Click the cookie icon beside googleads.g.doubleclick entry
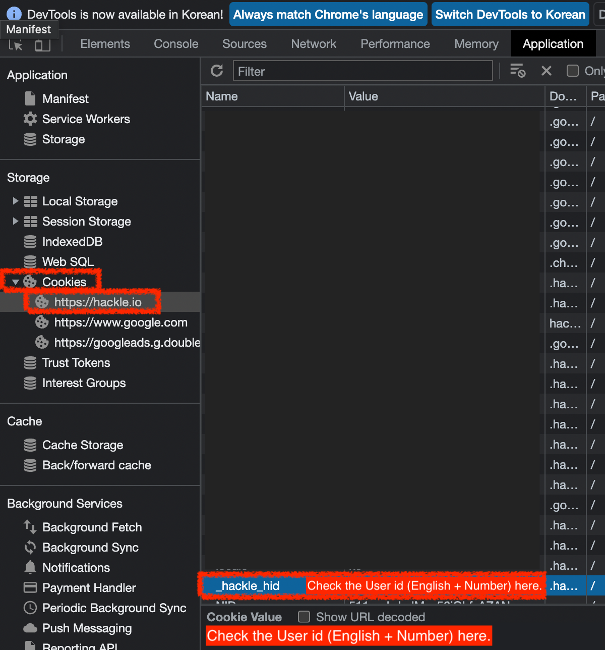The image size is (605, 650). pos(42,342)
